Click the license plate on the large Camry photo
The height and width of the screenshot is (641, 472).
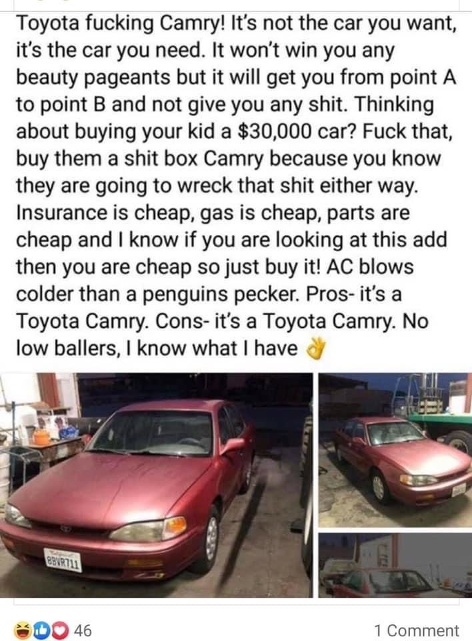click(x=63, y=560)
